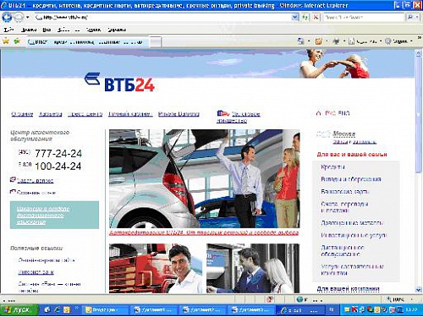Open the recent pages dropdown beside Forward

tap(28, 17)
